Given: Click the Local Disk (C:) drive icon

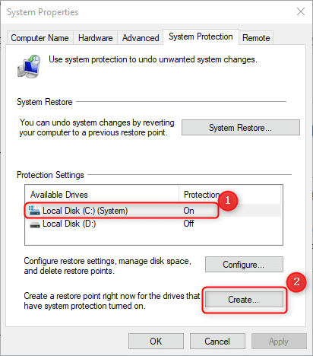Looking at the screenshot, I should coord(34,211).
